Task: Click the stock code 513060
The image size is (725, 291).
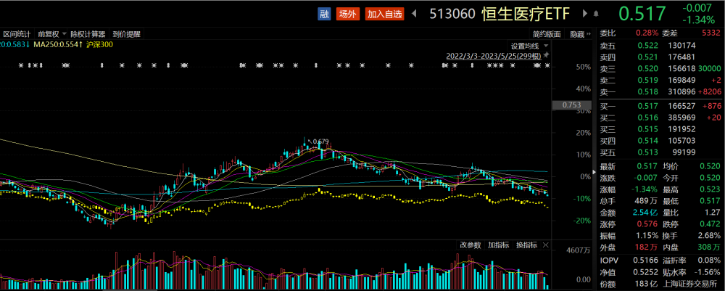Action: (x=452, y=14)
